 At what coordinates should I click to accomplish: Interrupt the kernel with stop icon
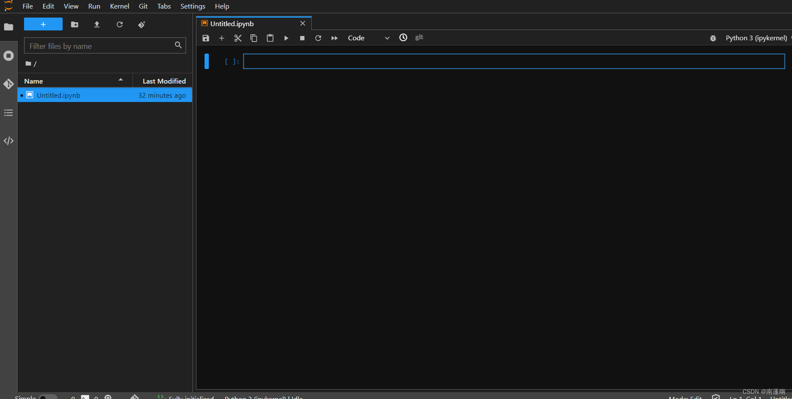[x=302, y=38]
